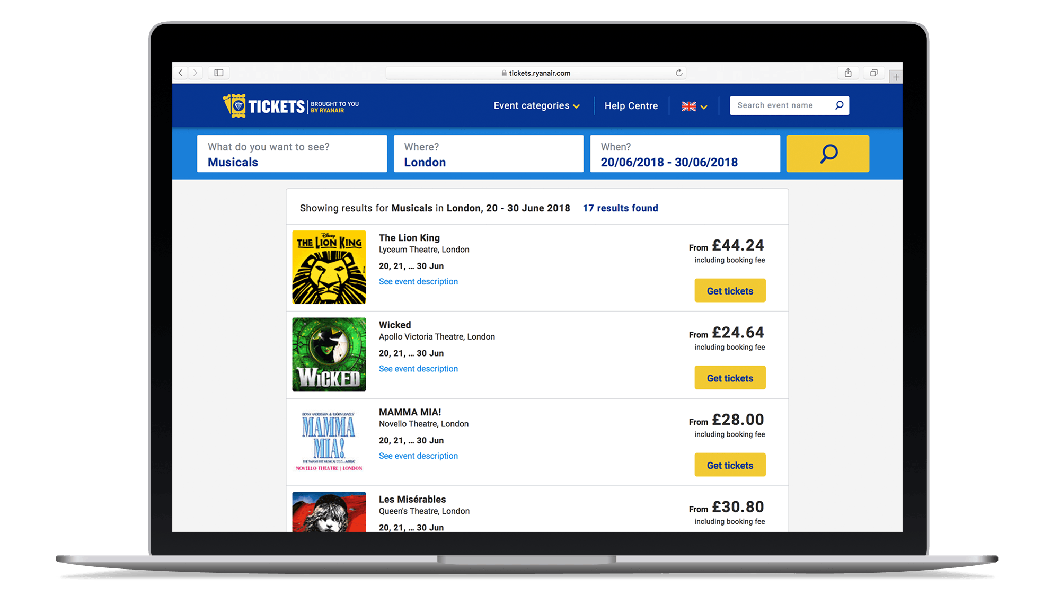Viewport: 1060px width, 596px height.
Task: Click the Mamma Mia thumbnail image
Action: 329,440
